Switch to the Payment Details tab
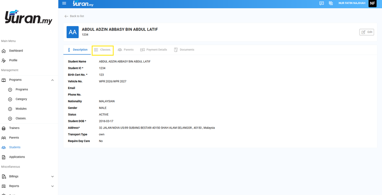This screenshot has height=195, width=382. (x=154, y=50)
